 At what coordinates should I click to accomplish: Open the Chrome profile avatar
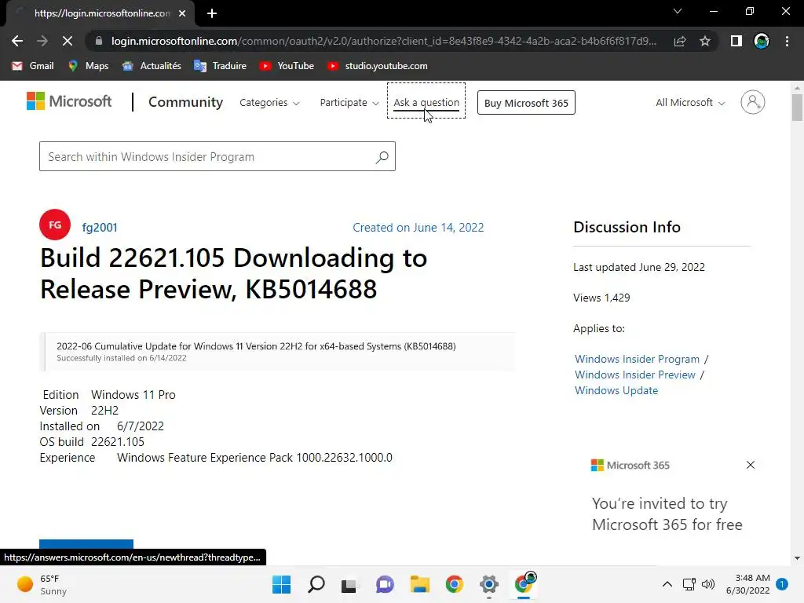click(762, 41)
